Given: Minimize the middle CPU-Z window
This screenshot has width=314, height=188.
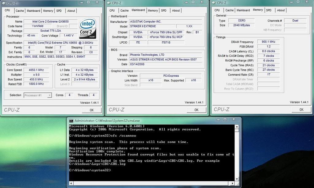Looking at the screenshot, I should [186, 2].
